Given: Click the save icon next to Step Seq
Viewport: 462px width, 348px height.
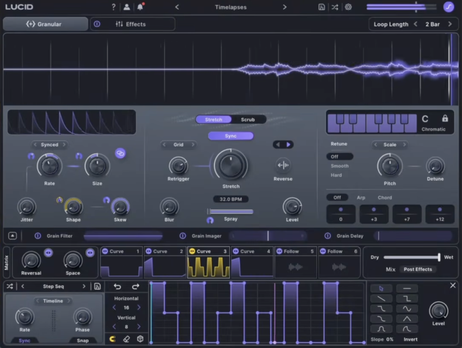Looking at the screenshot, I should point(97,286).
